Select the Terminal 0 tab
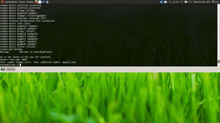Screen dimensions: 220x123 pos(11,69)
